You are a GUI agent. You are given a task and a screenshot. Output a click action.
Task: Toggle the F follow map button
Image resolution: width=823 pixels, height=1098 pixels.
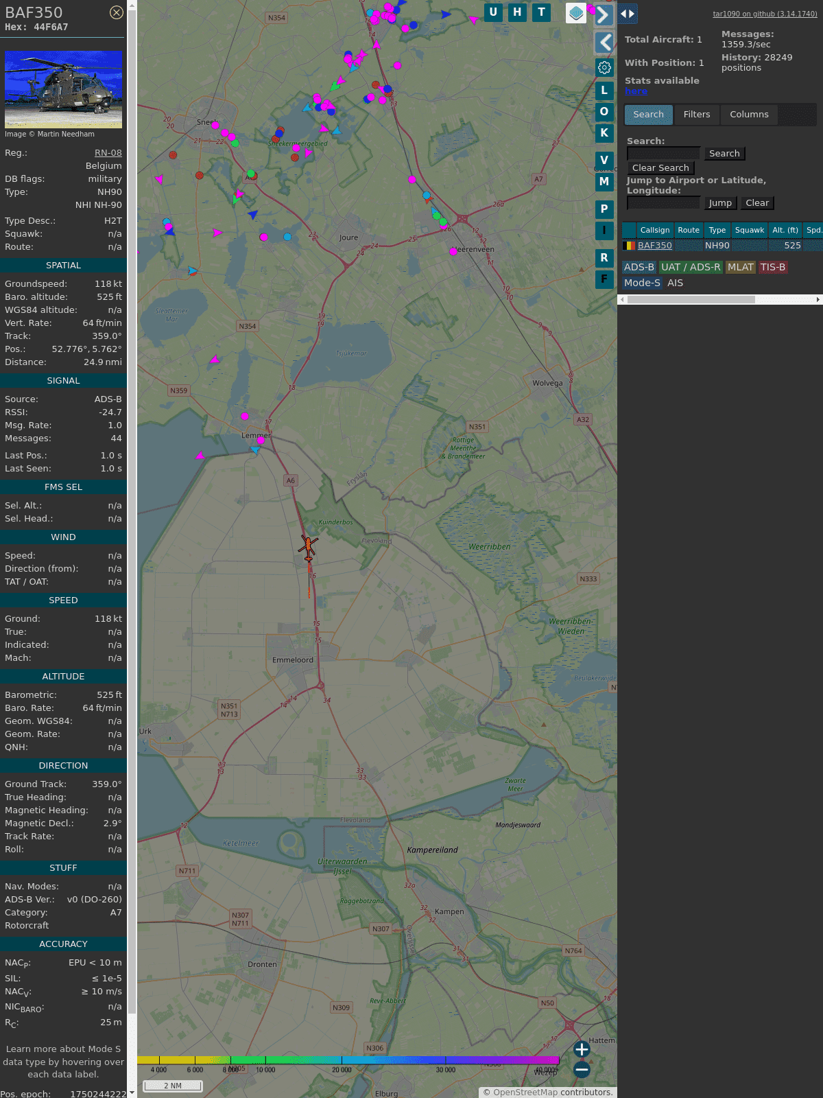[604, 279]
